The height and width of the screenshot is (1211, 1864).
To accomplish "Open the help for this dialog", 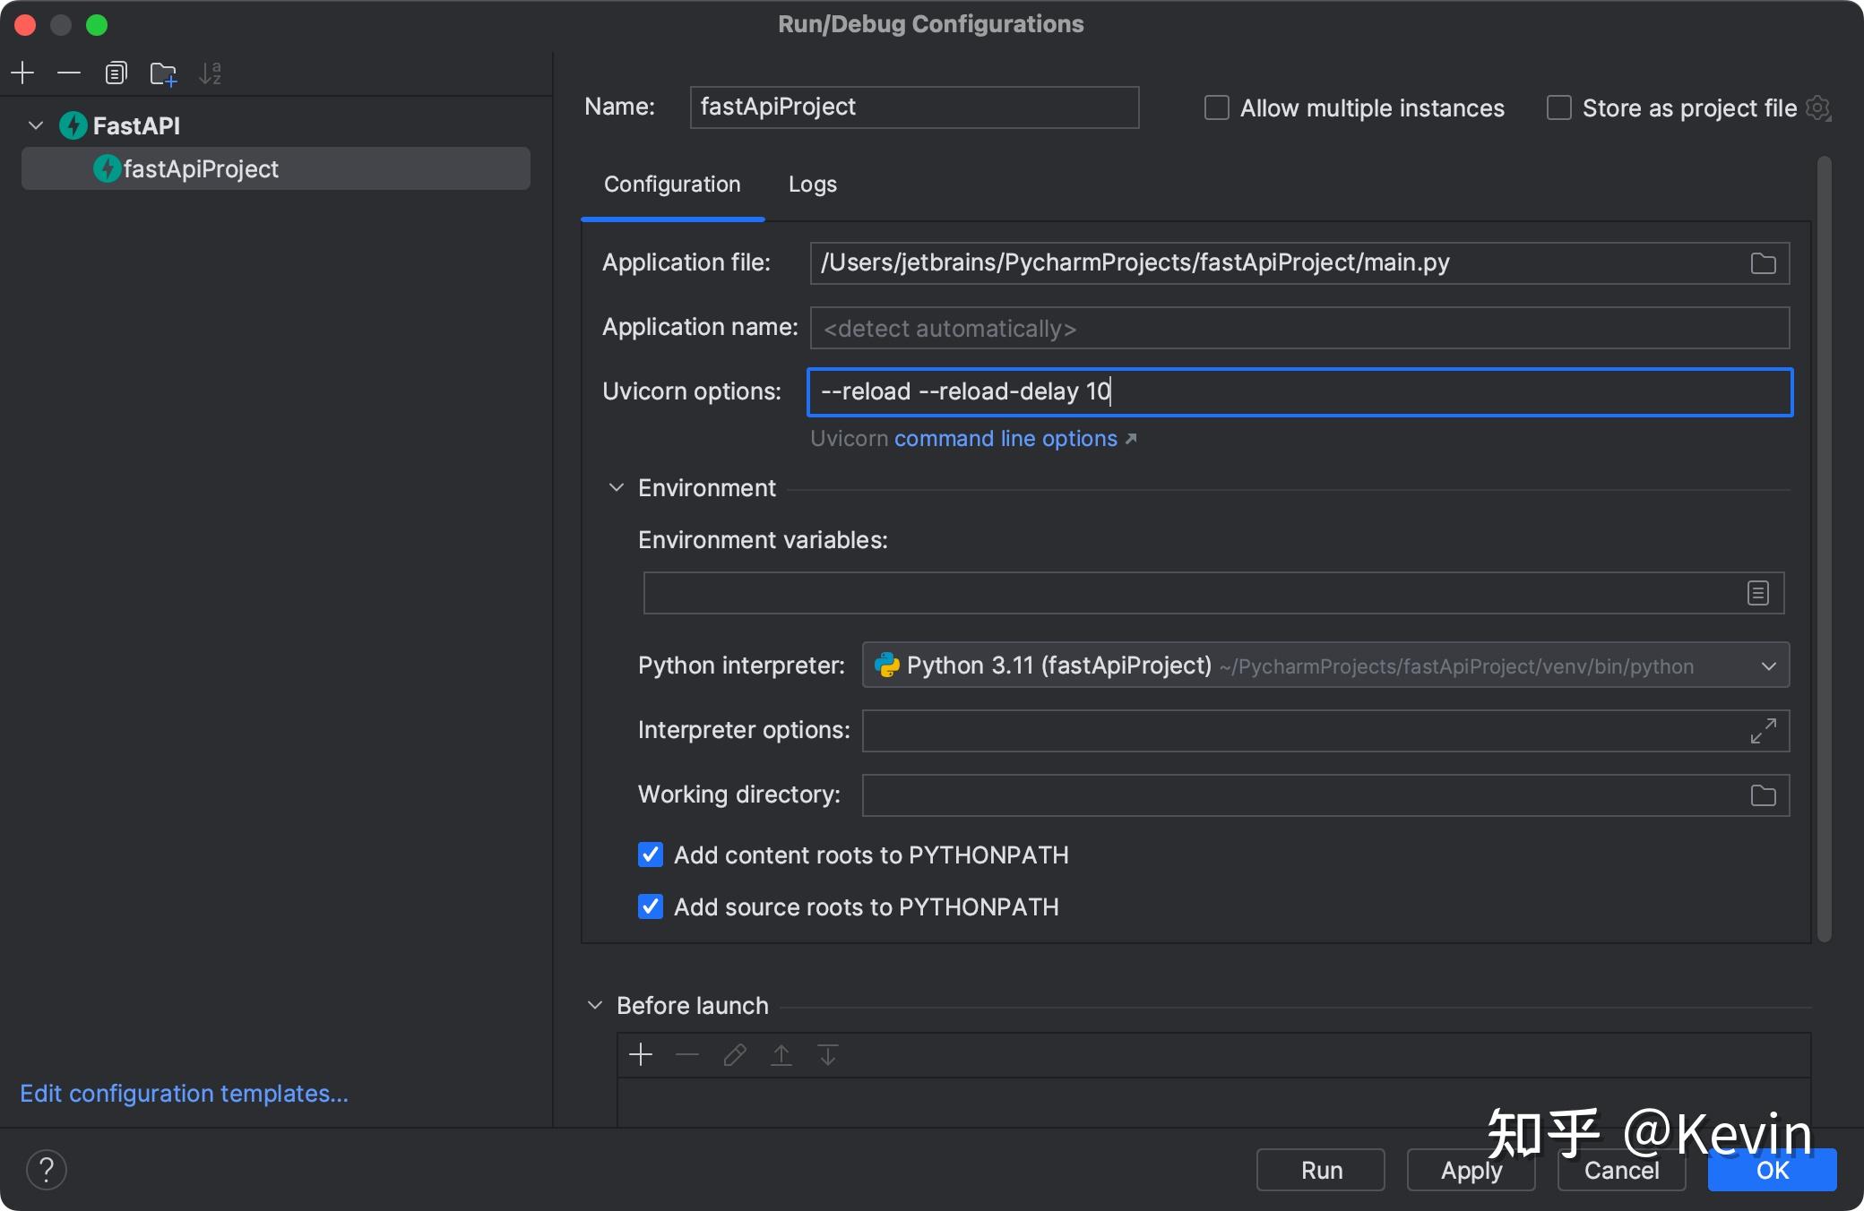I will pyautogui.click(x=47, y=1170).
